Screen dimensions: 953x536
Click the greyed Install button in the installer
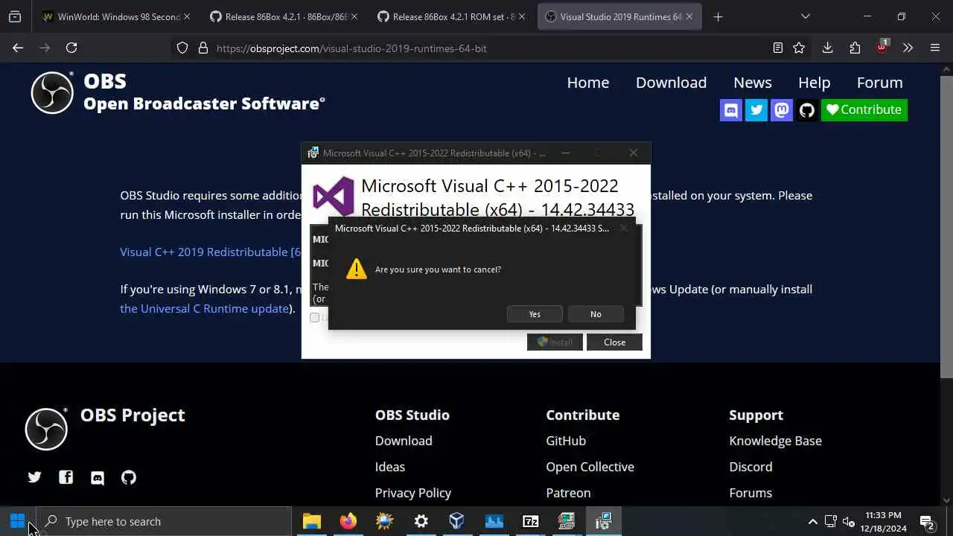555,342
